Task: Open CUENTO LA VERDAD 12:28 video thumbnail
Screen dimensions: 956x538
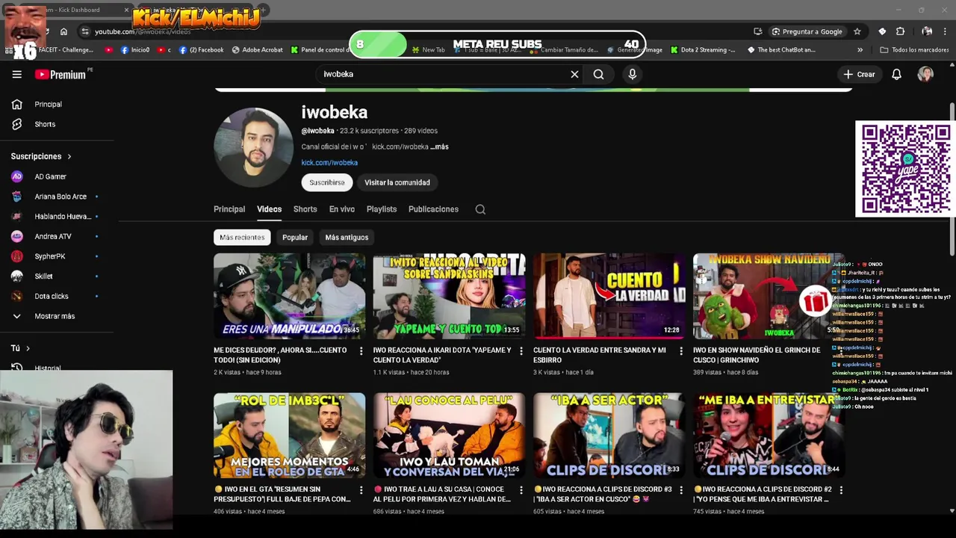Action: click(x=609, y=296)
